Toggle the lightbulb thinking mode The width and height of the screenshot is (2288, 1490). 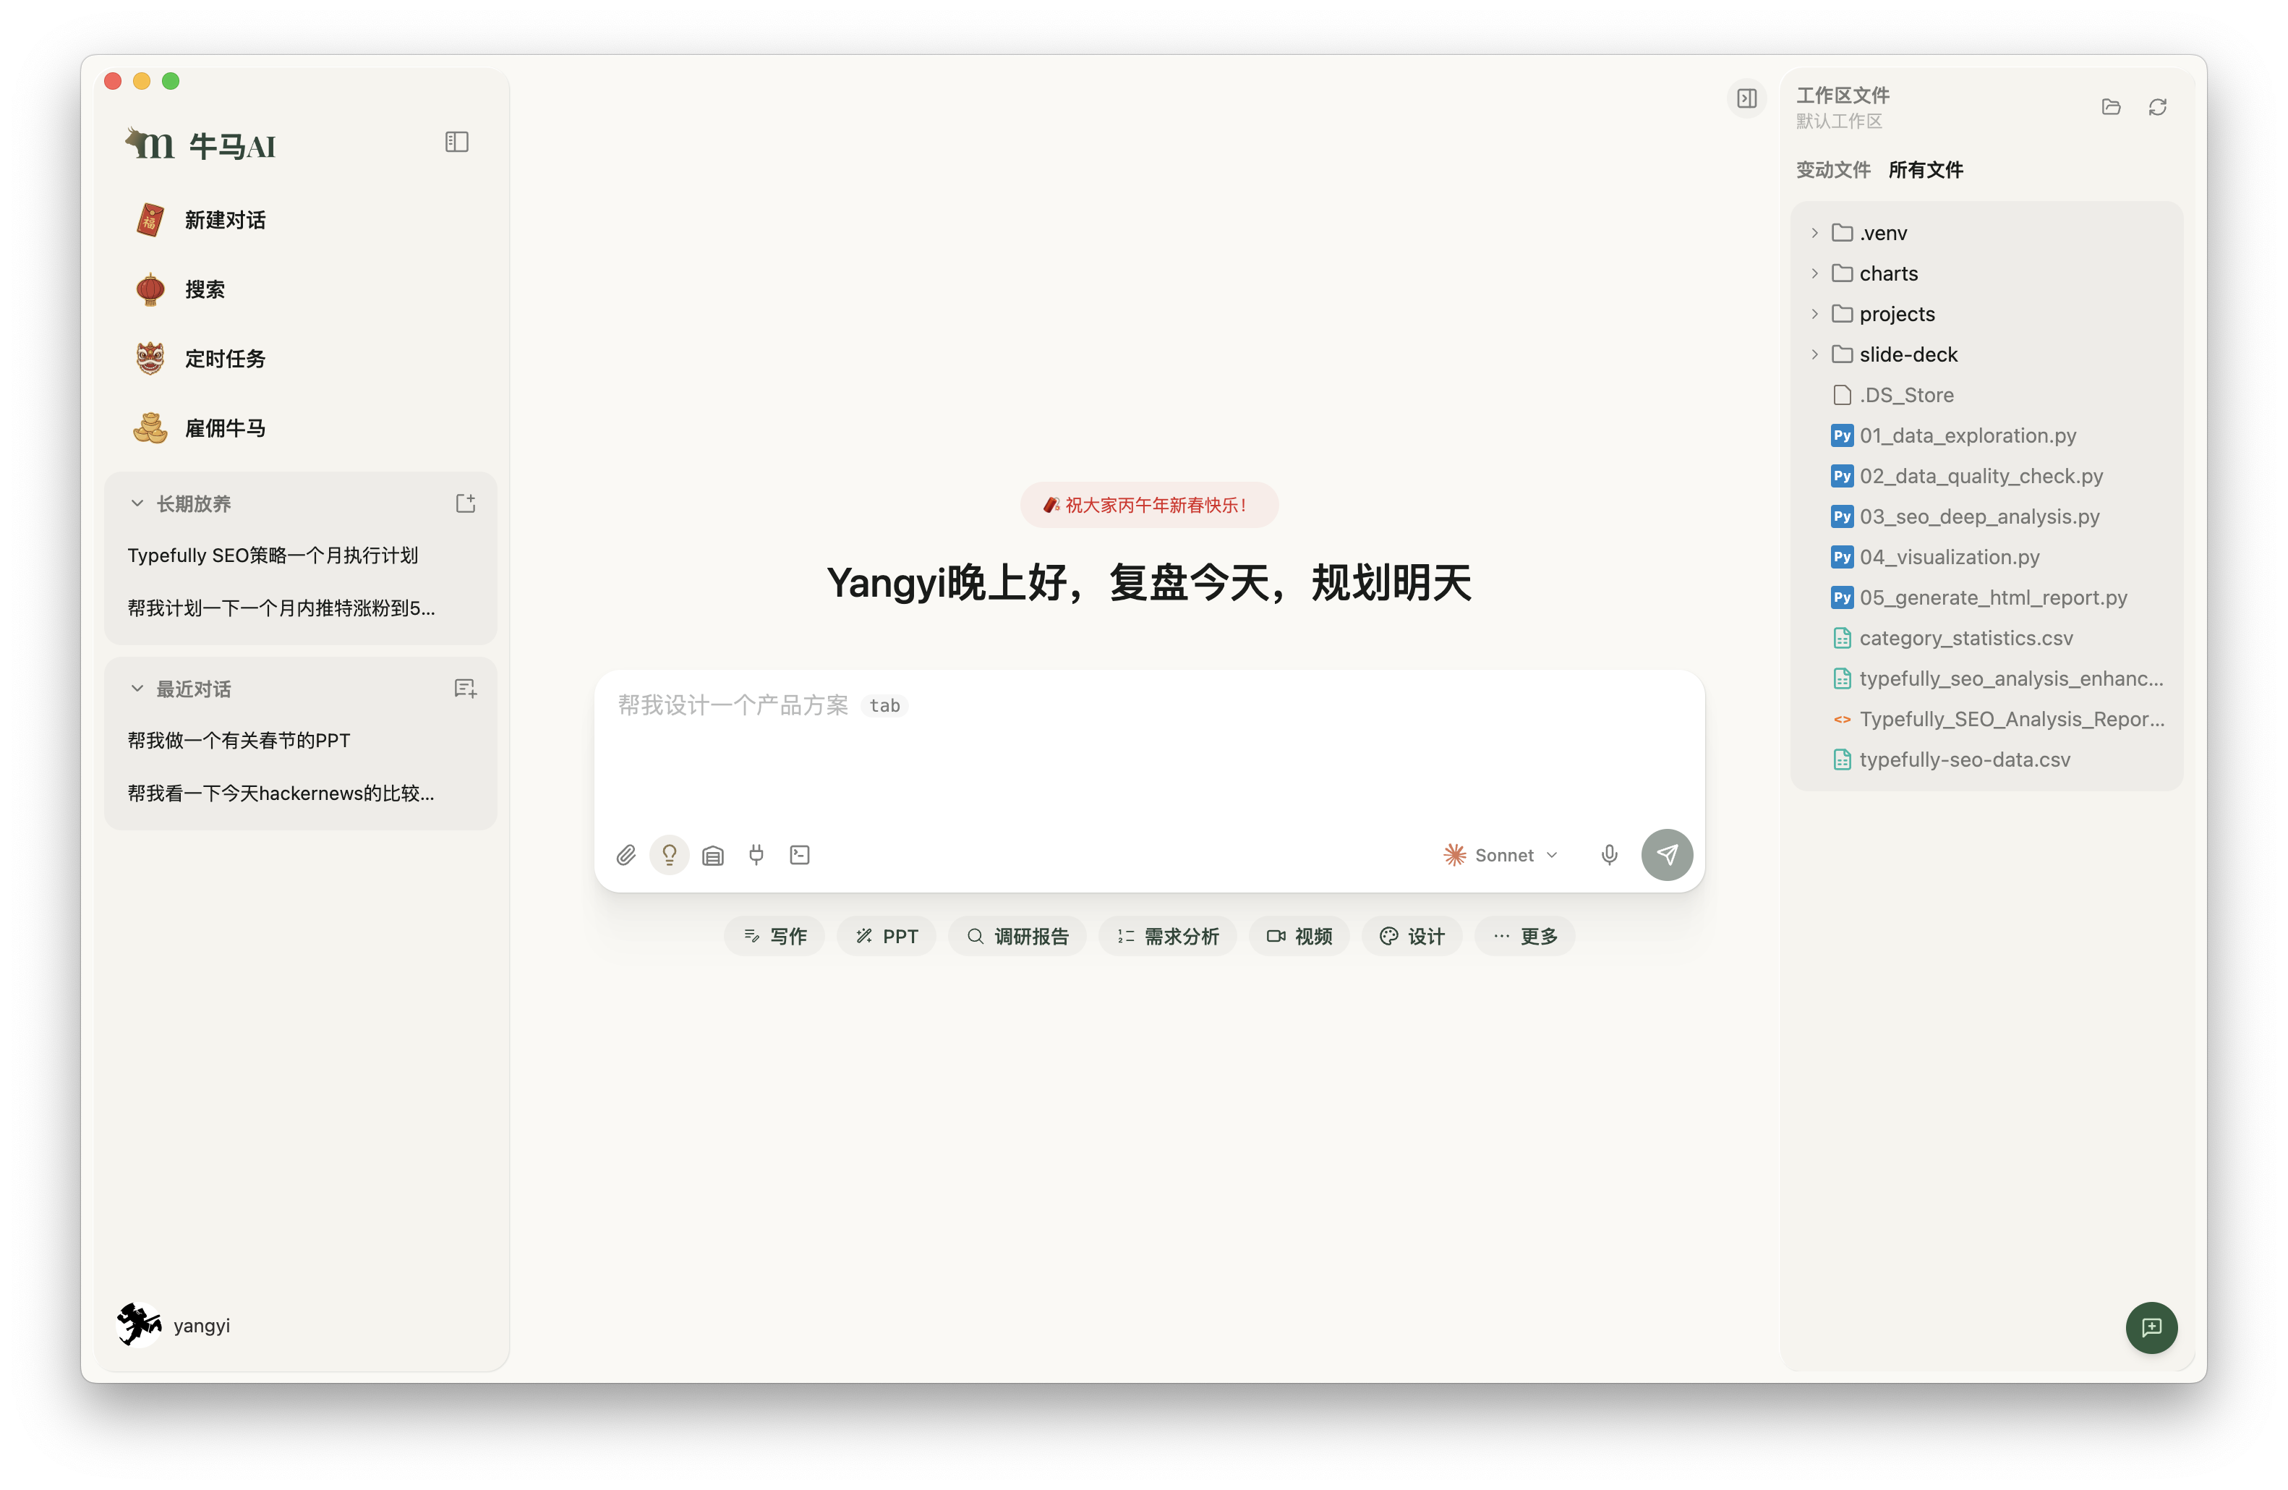click(x=669, y=855)
